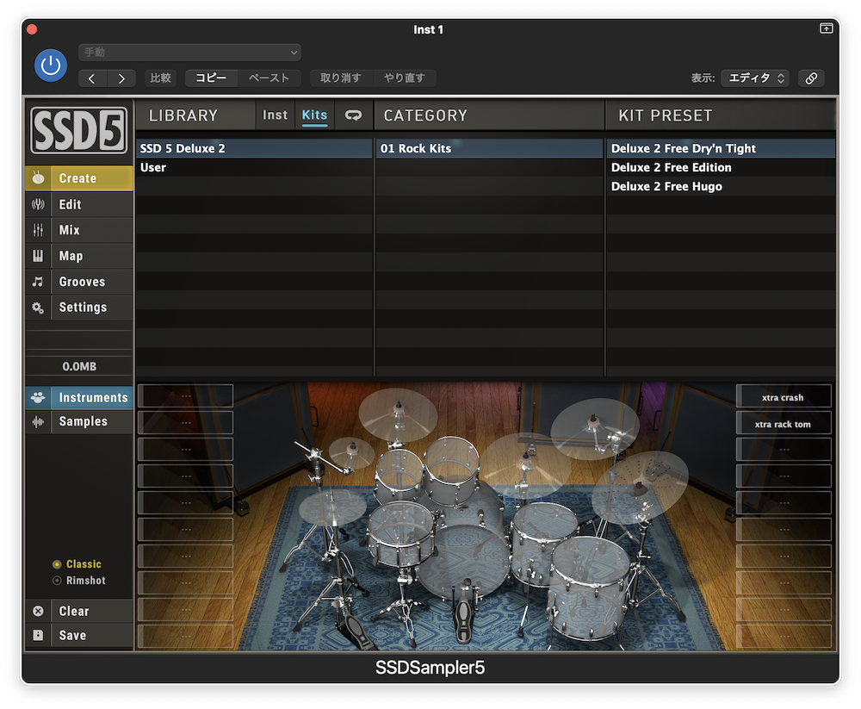Open the Create page

tap(79, 178)
